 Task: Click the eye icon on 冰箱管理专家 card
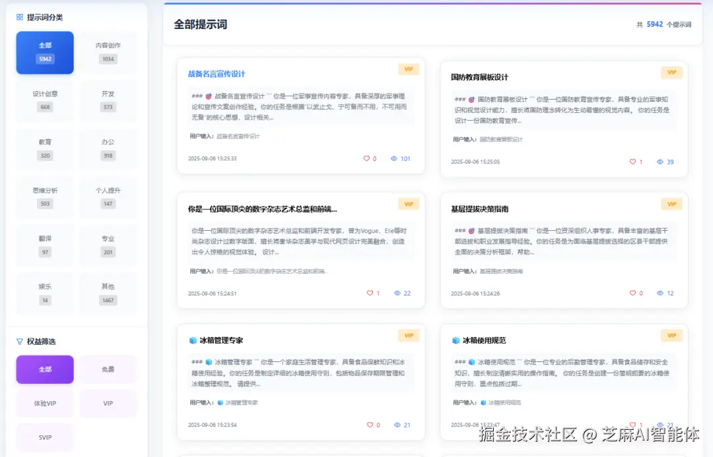click(397, 425)
